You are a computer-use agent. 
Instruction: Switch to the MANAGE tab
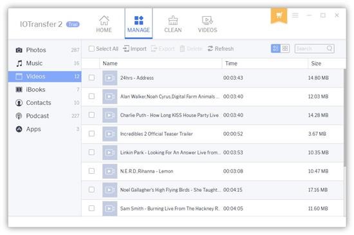point(138,24)
